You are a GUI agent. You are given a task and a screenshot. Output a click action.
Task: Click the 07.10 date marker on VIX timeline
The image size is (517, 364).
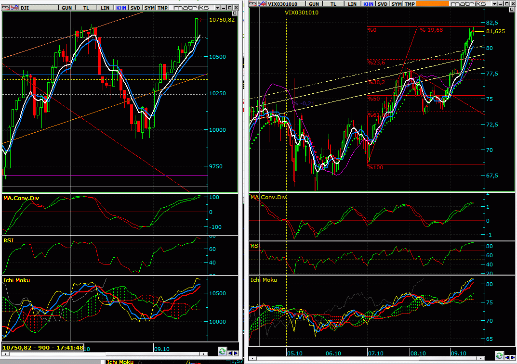(x=376, y=353)
